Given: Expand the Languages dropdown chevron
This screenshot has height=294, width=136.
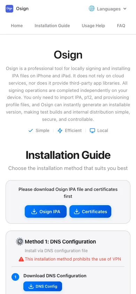Looking at the screenshot, I should click(x=125, y=9).
